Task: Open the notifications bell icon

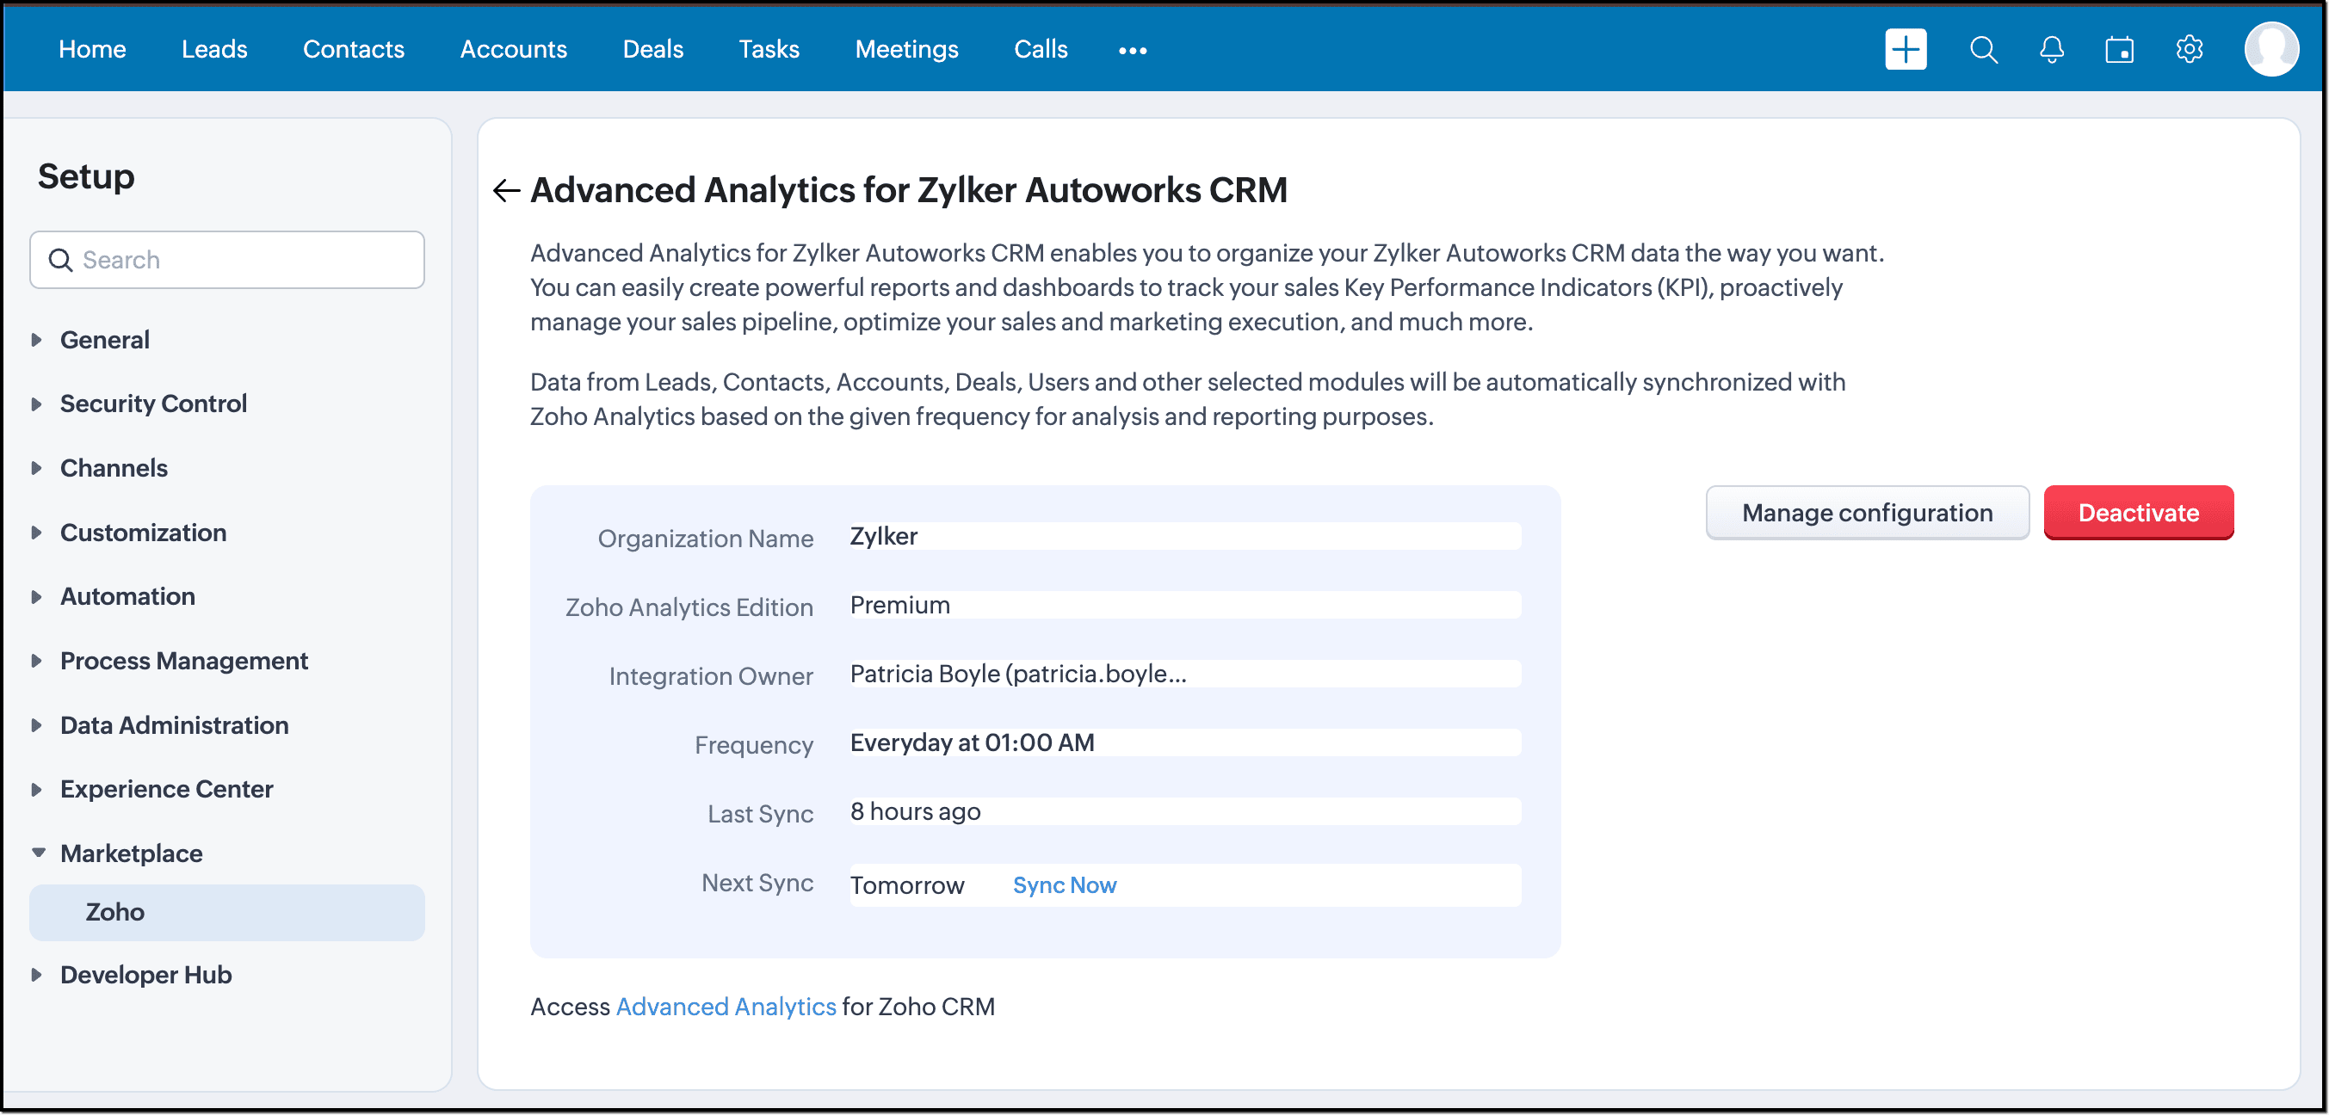Action: pyautogui.click(x=2052, y=50)
